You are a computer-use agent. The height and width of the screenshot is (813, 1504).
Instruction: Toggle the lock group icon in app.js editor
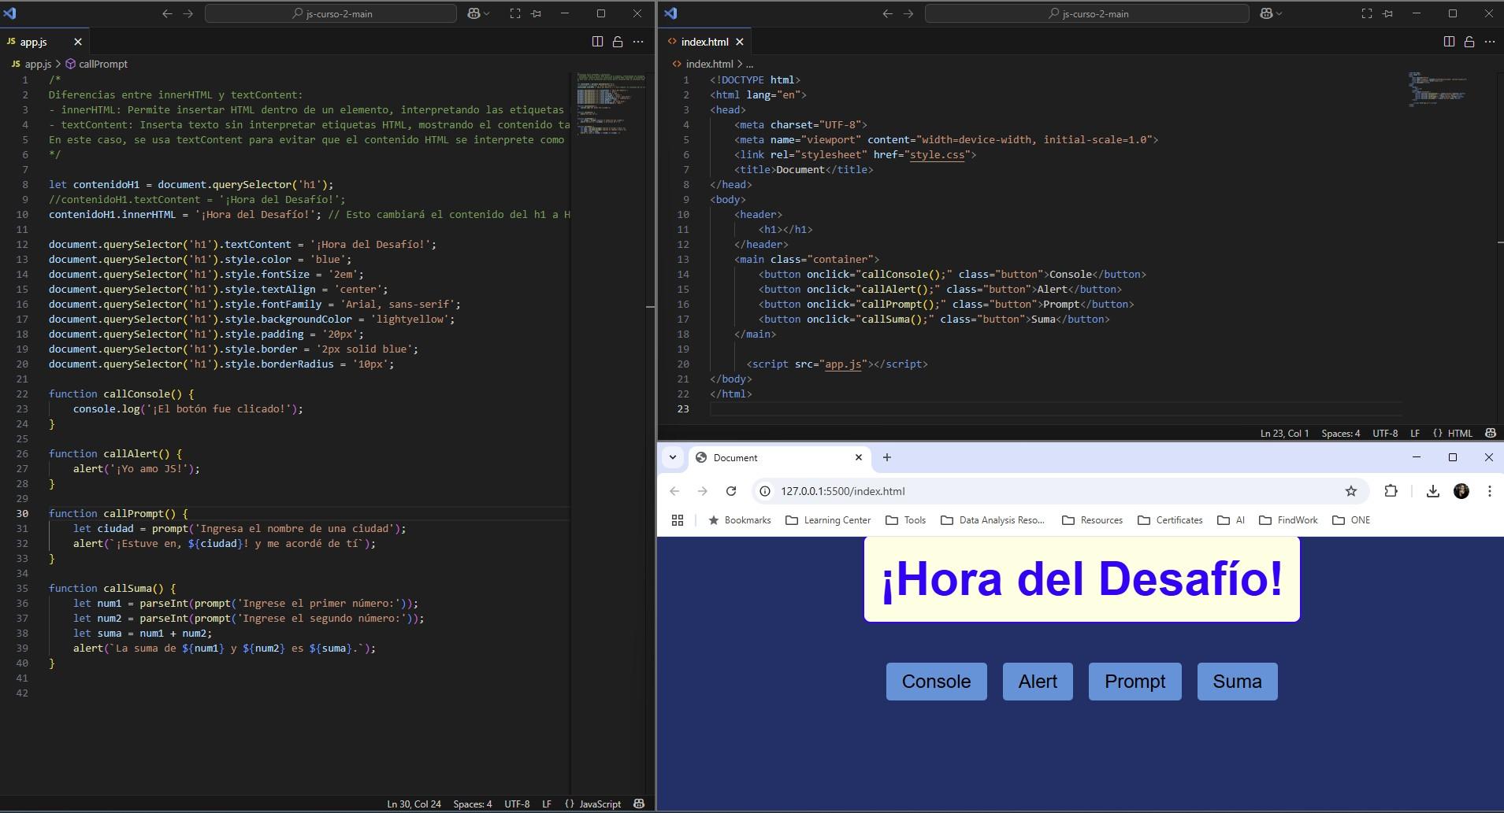click(618, 42)
